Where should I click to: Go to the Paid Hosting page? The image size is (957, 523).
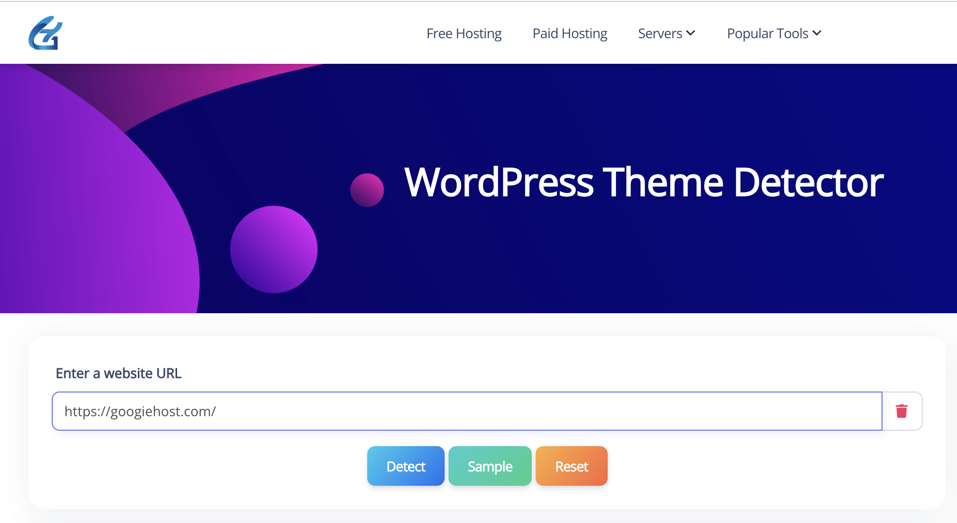[569, 33]
